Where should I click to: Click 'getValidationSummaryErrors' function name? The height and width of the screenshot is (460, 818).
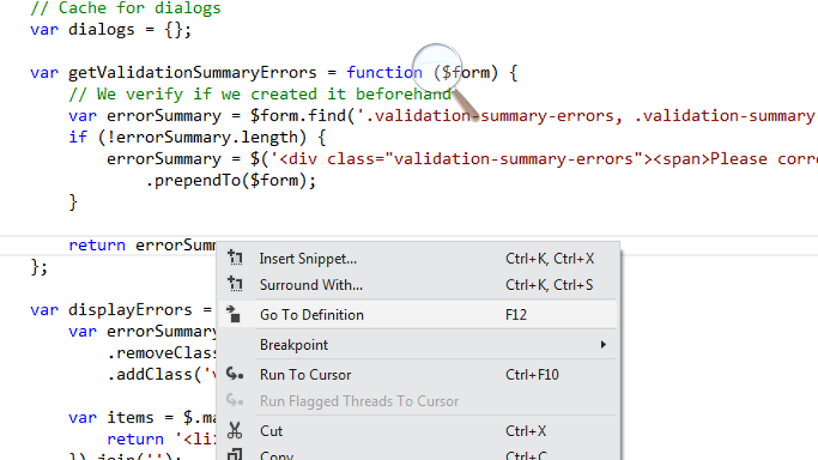[193, 73]
